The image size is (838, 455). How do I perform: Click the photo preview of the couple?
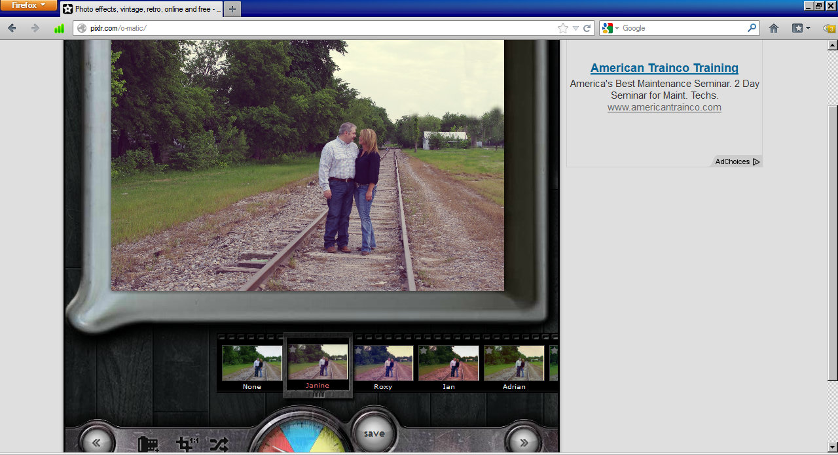(x=308, y=165)
